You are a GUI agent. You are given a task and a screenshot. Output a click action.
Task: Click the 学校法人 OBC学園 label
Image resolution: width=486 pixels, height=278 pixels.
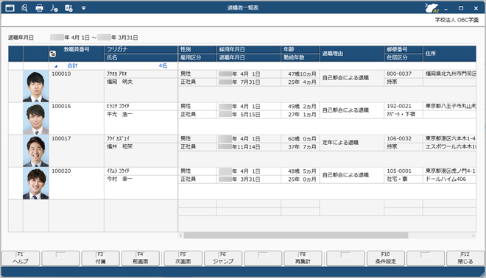point(457,20)
